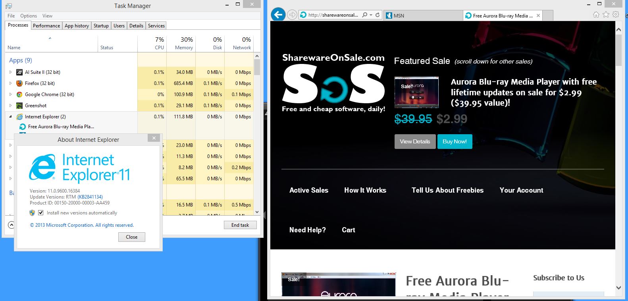628x301 pixels.
Task: Expand the AI Suite II process group
Action: click(11, 72)
